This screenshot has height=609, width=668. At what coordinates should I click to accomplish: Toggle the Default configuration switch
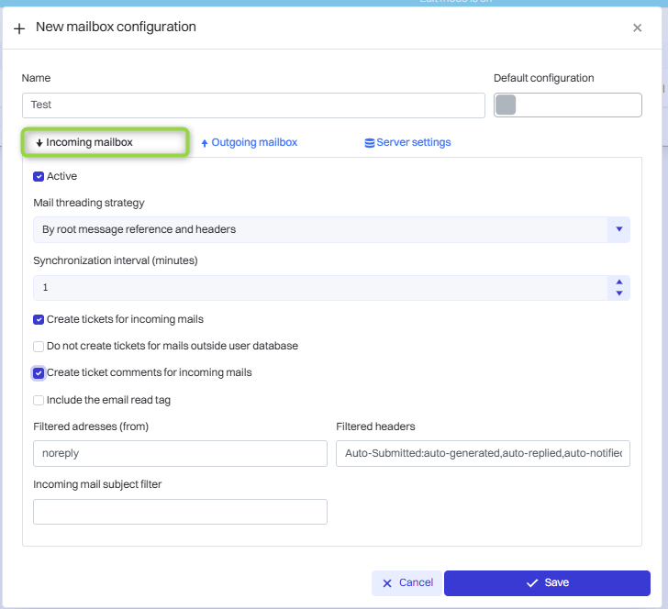[567, 105]
